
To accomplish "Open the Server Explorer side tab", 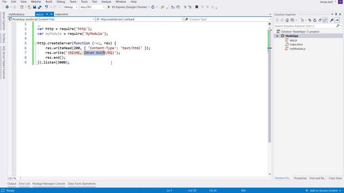I will click(x=4, y=21).
